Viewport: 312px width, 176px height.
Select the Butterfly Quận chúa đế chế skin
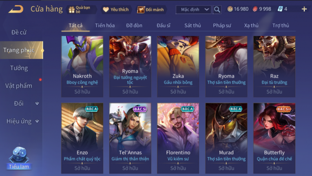point(274,138)
